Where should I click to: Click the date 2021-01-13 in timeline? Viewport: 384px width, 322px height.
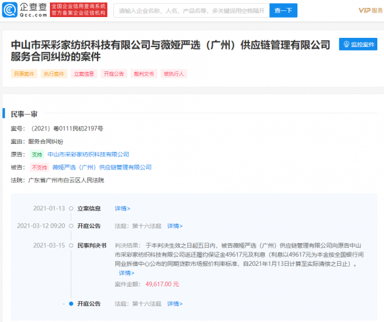pos(49,209)
